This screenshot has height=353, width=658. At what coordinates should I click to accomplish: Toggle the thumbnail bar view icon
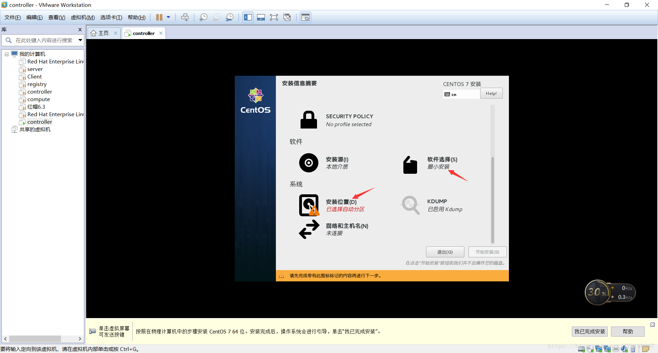pyautogui.click(x=261, y=17)
